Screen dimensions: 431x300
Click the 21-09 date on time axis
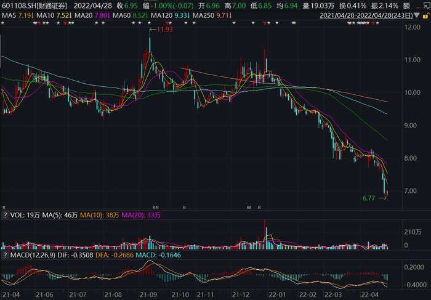click(148, 294)
